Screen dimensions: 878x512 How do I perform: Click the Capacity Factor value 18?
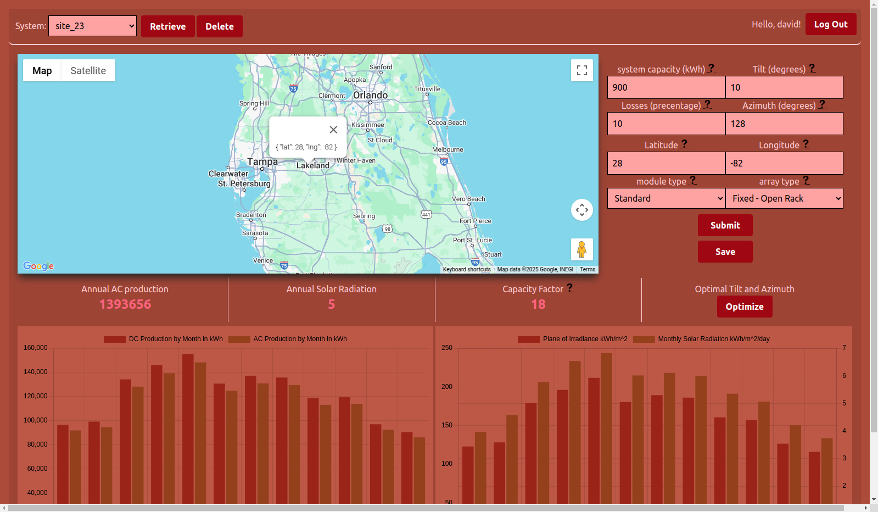[538, 304]
